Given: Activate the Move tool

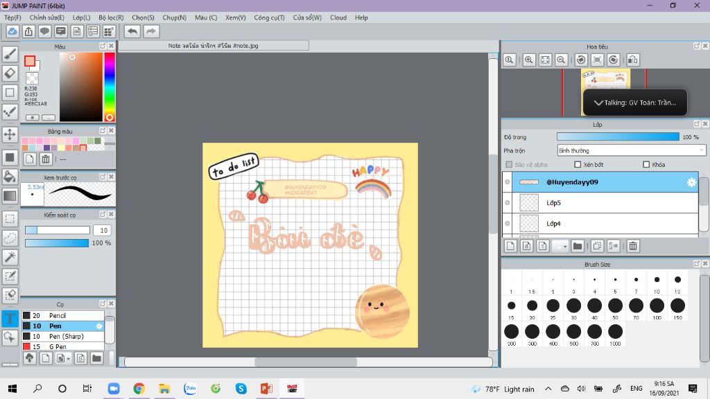Looking at the screenshot, I should 10,134.
